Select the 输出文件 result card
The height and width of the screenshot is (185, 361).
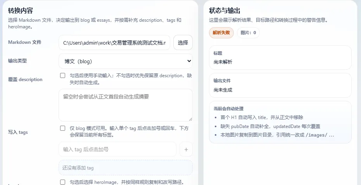[x=280, y=85]
